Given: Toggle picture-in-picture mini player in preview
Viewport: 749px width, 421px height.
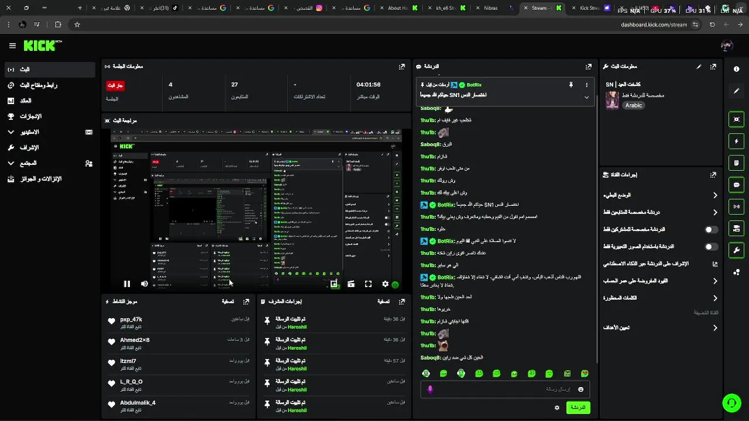Looking at the screenshot, I should point(334,284).
